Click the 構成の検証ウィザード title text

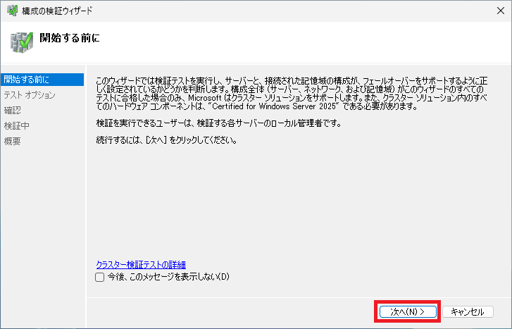click(57, 11)
